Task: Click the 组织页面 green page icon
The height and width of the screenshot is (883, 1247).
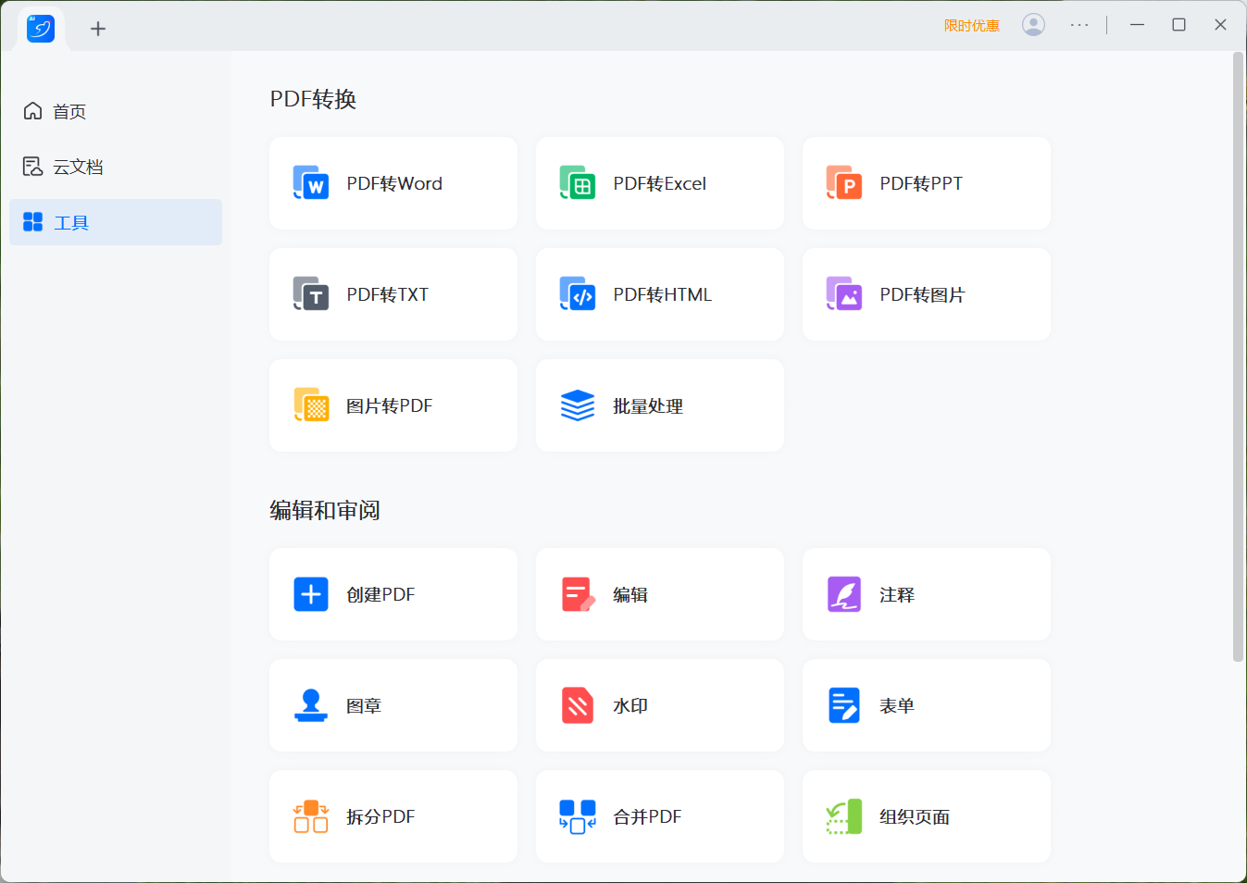Action: point(844,816)
